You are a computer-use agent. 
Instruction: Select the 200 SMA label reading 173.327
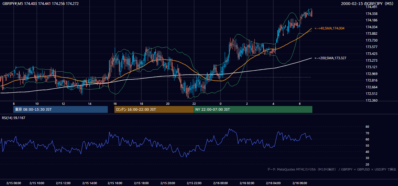click(x=330, y=58)
